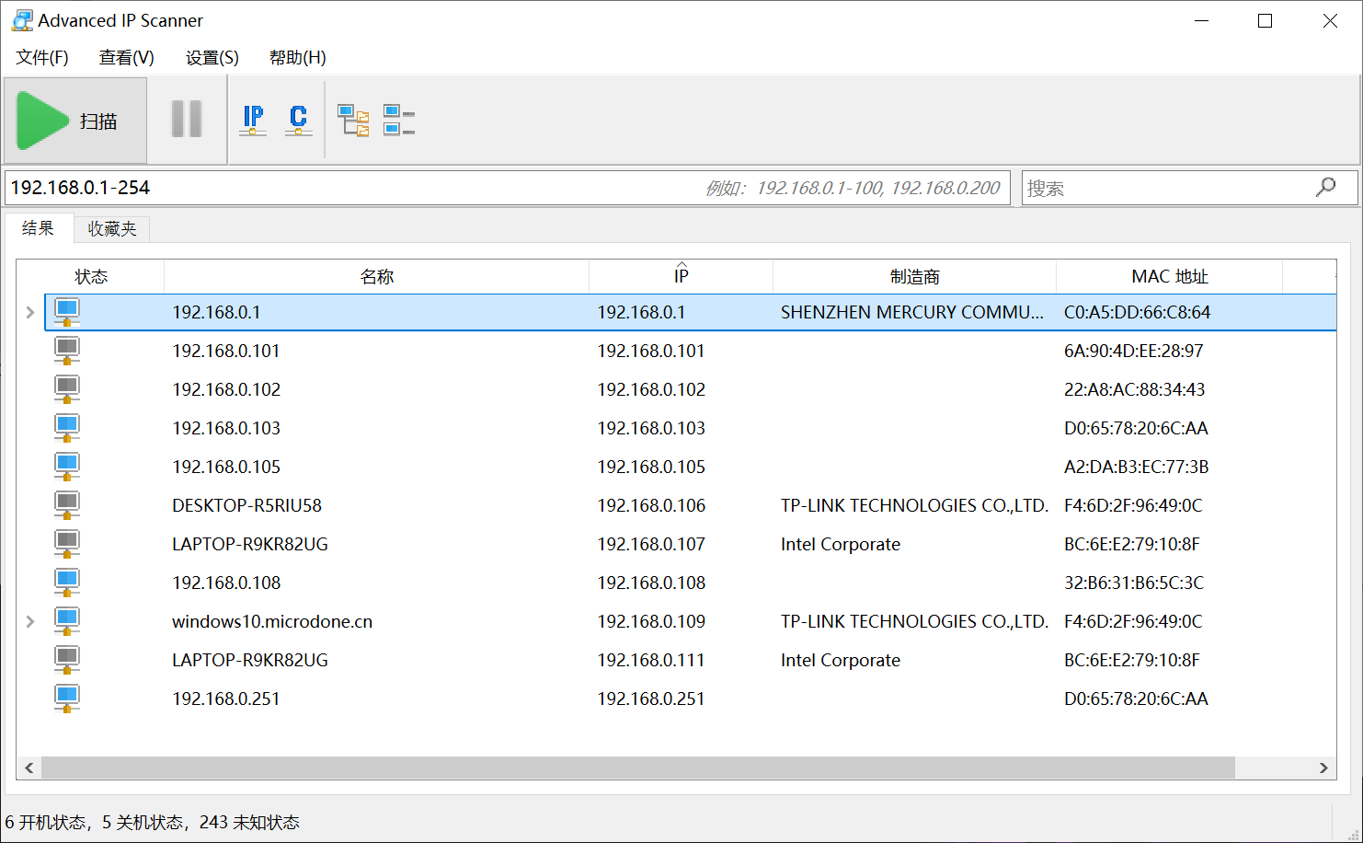Start scanning with the green Scan button

(x=75, y=121)
